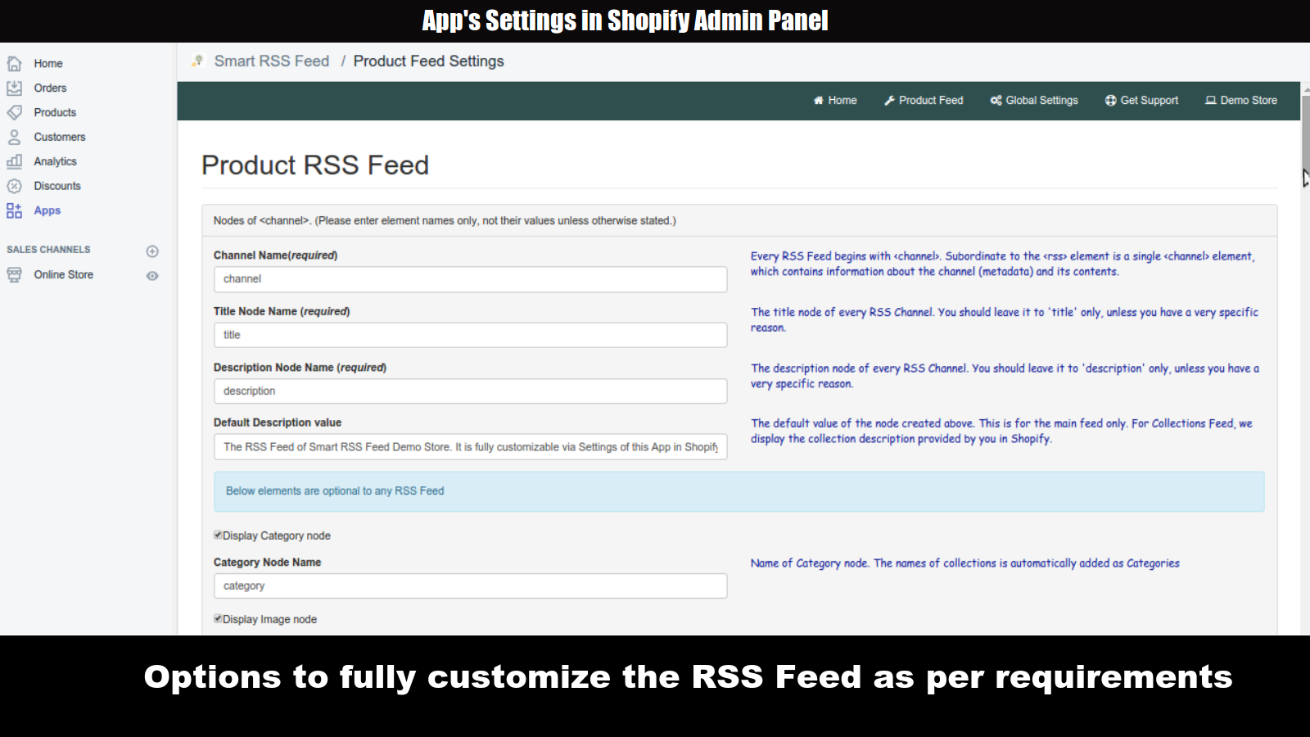Click the Apps icon in the sidebar

click(15, 210)
